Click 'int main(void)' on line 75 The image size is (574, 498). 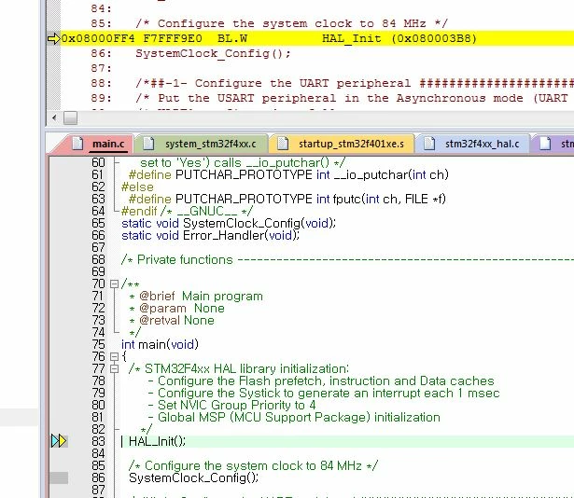tap(160, 344)
